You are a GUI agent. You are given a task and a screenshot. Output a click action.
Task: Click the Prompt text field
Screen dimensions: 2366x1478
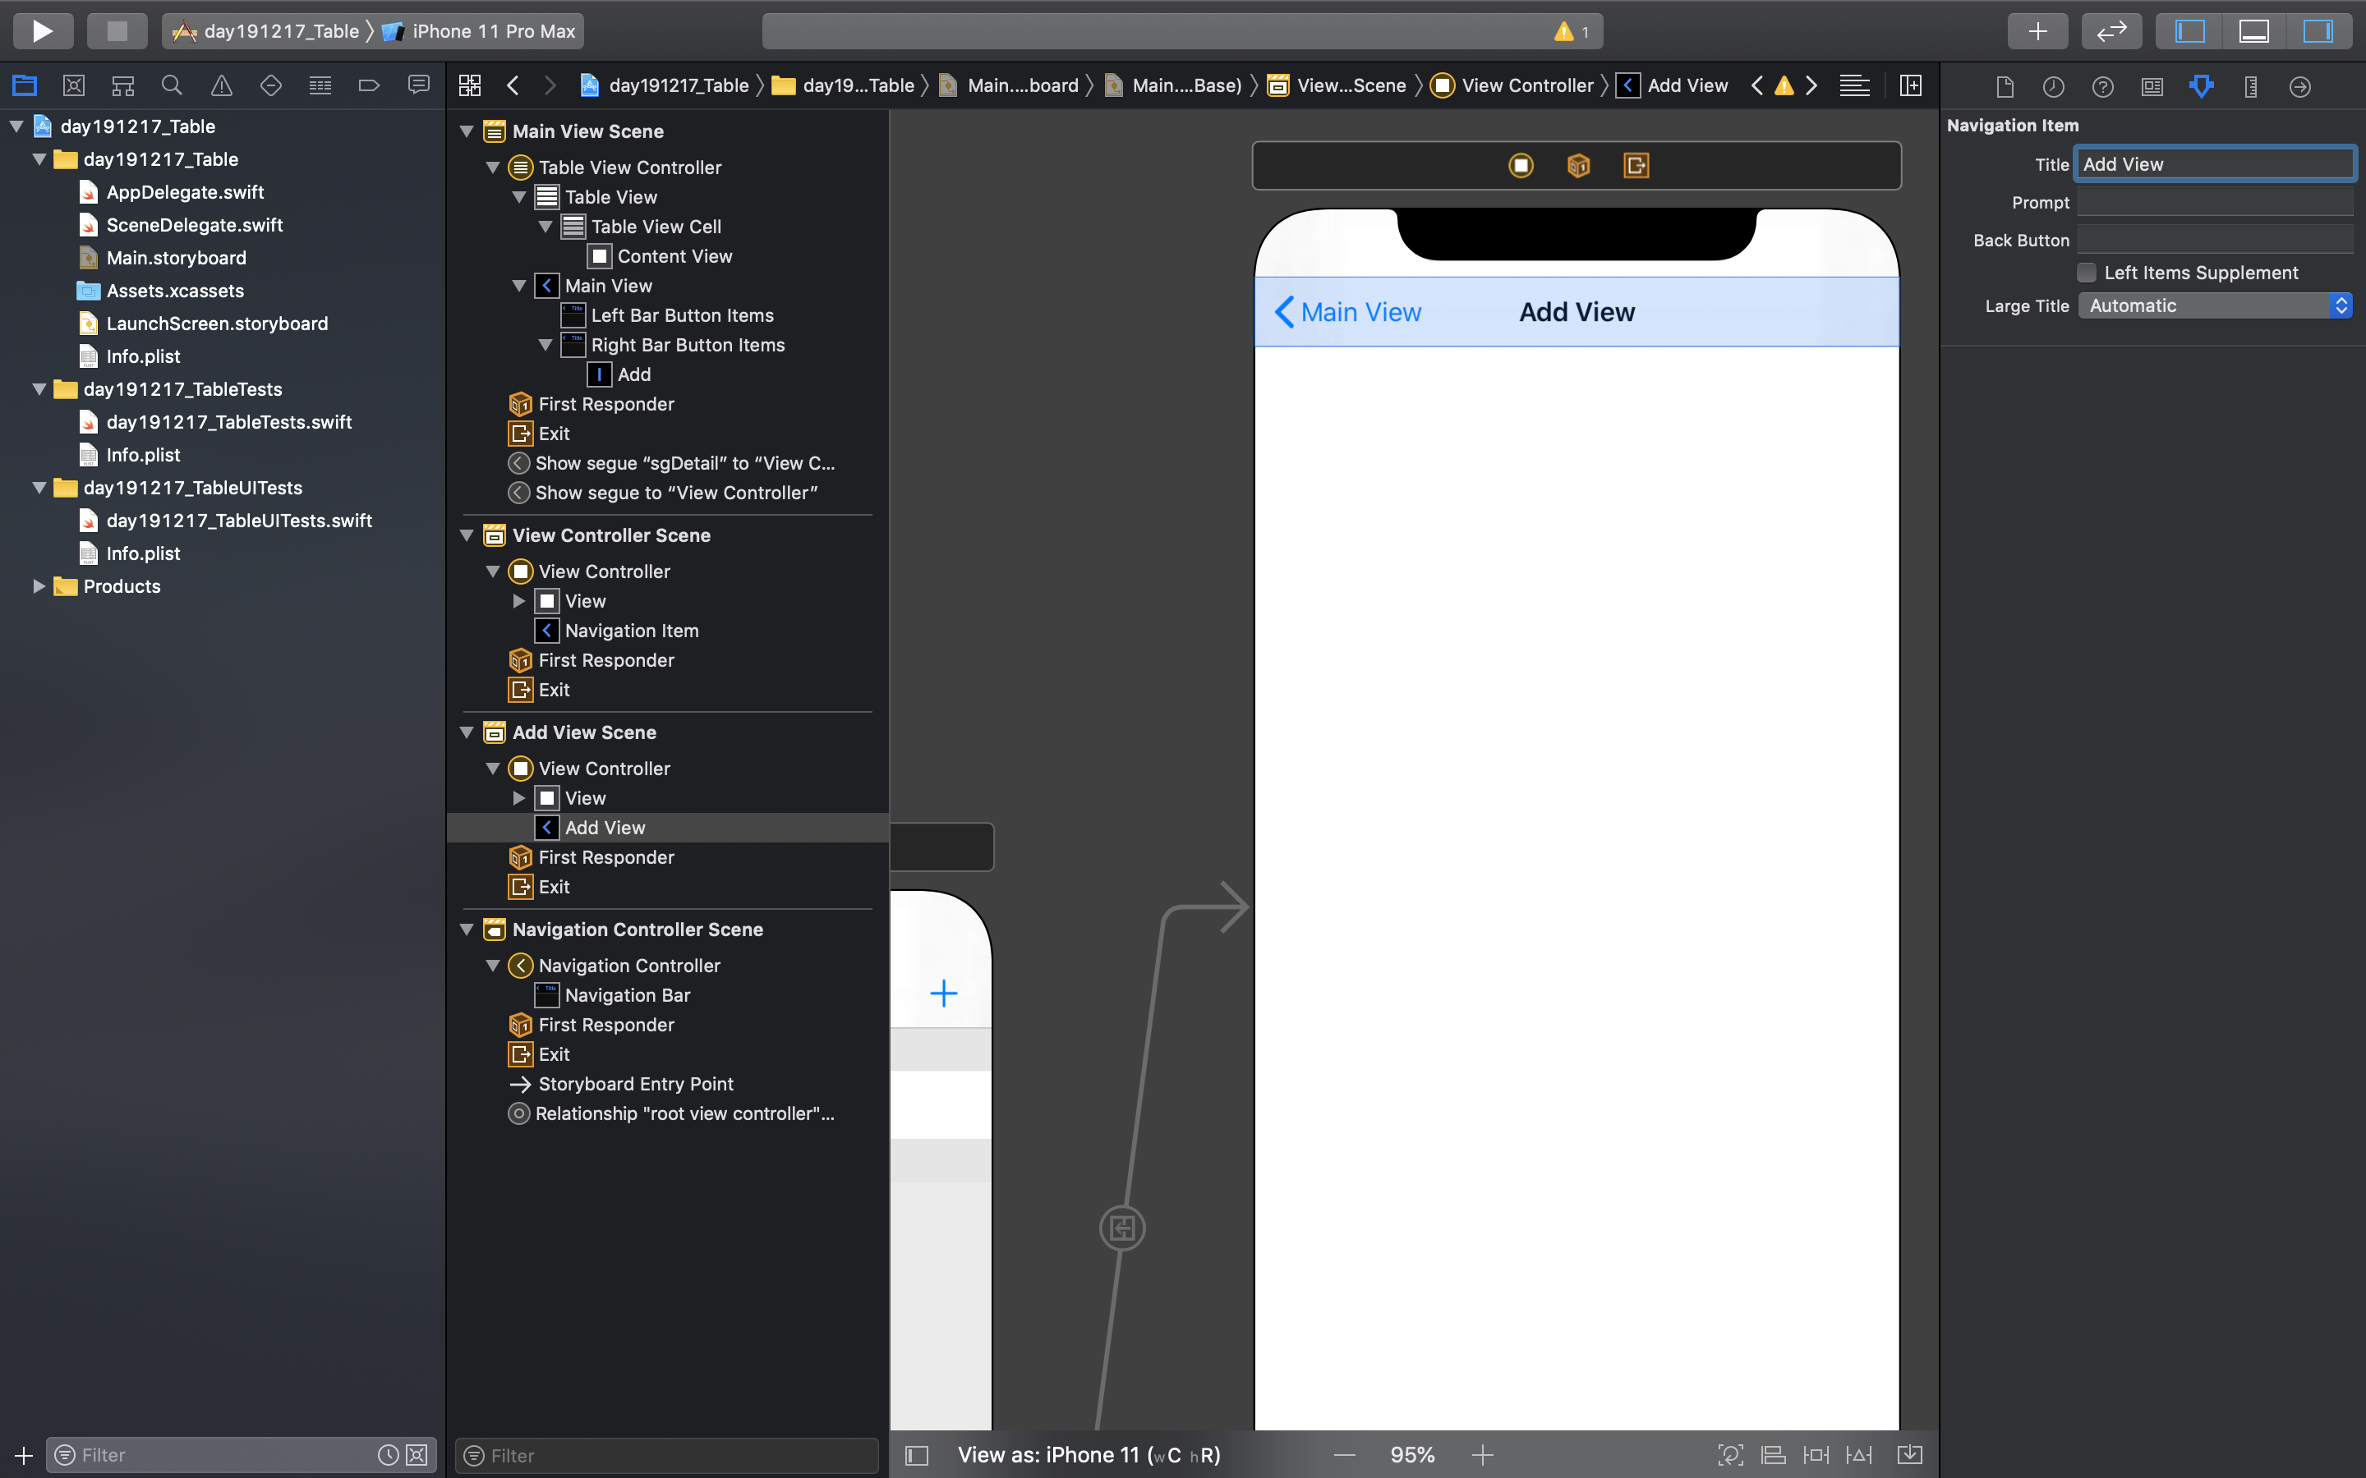coord(2215,202)
